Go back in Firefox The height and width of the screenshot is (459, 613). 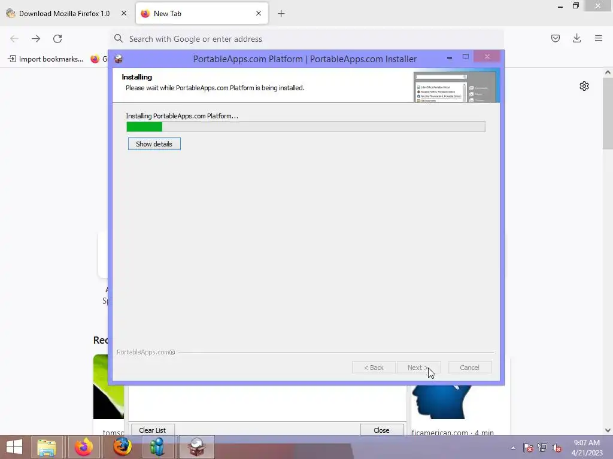pyautogui.click(x=14, y=39)
